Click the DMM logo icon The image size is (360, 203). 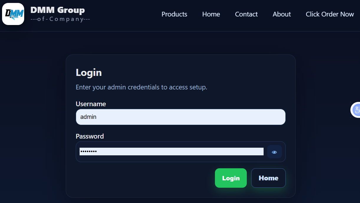13,14
